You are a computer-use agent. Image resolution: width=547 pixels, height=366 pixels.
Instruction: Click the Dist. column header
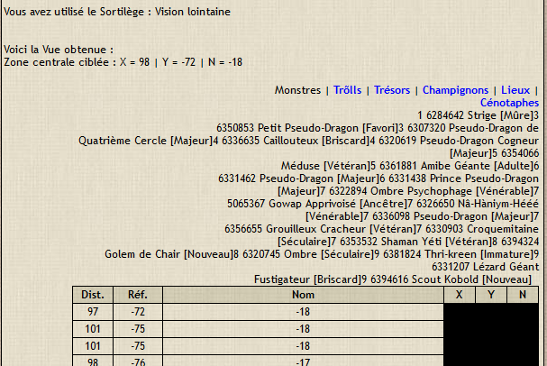93,295
